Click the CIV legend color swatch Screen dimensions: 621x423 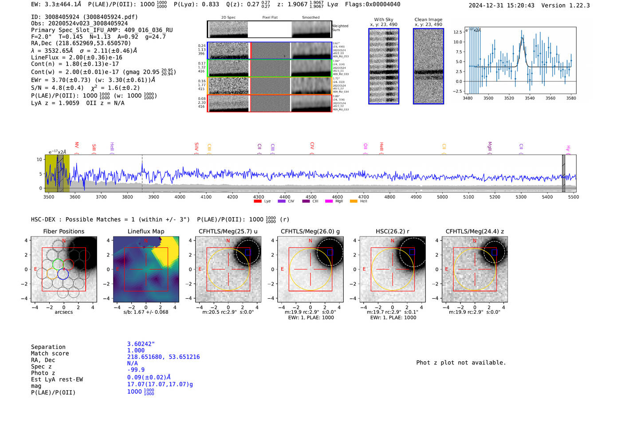281,202
